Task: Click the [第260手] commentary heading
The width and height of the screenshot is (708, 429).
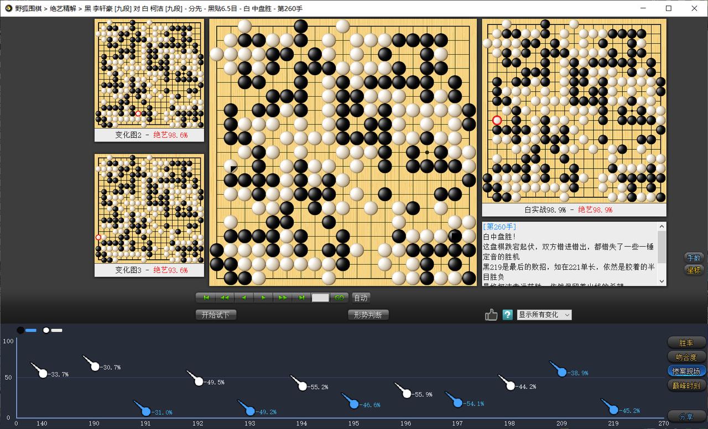Action: pyautogui.click(x=500, y=227)
